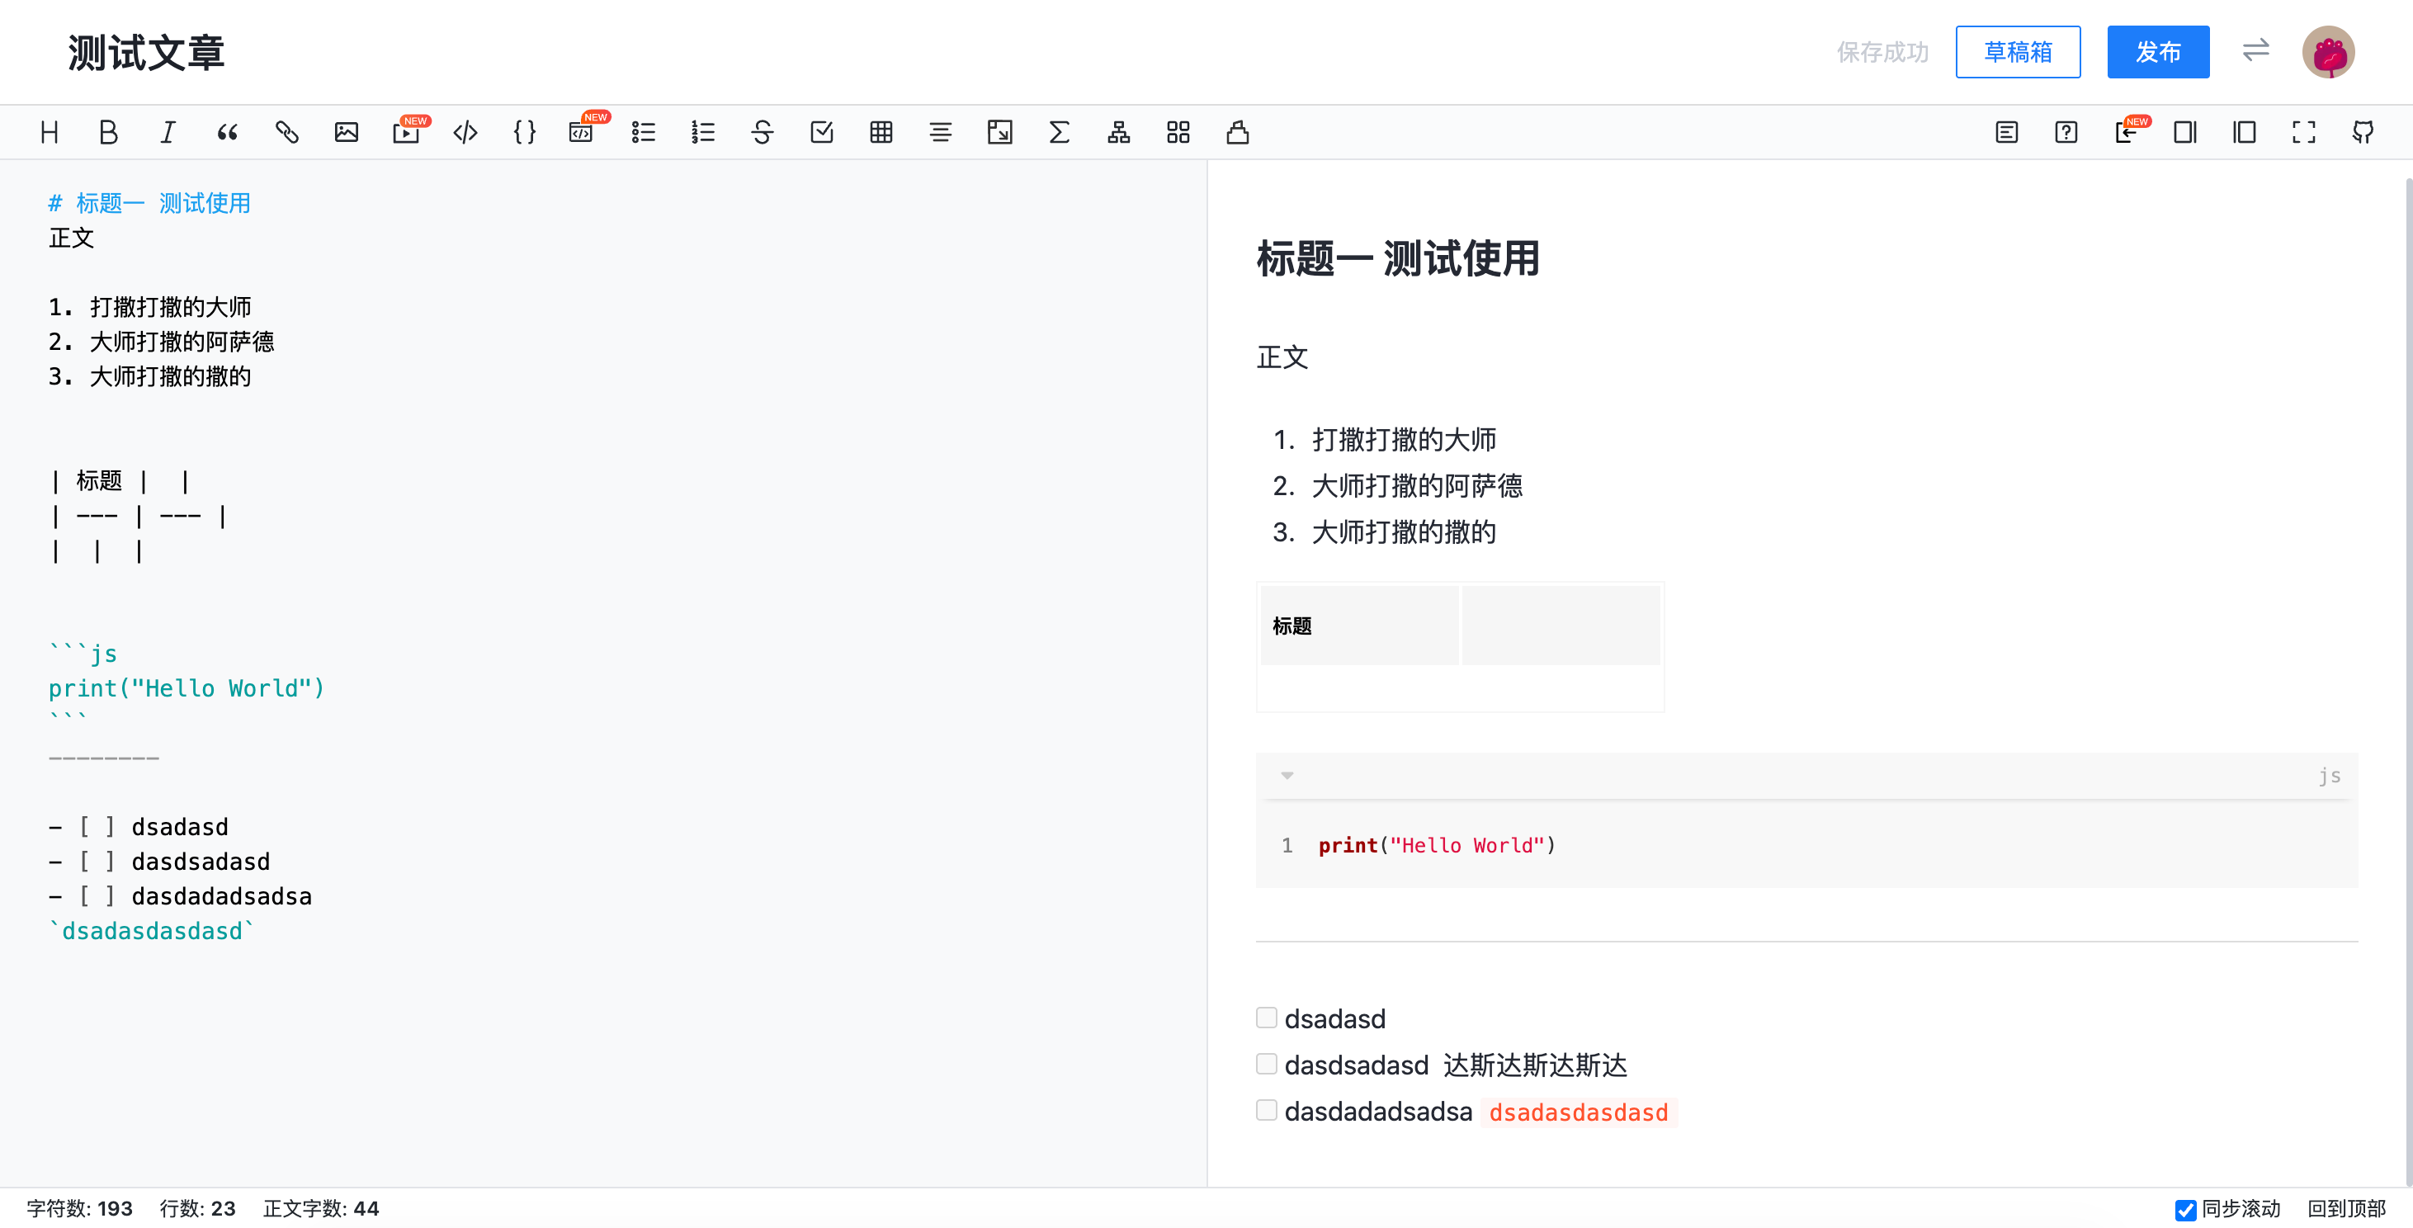Click '2. 大师打撒的阿萨德' line in editor
2413x1228 pixels.
(x=161, y=342)
